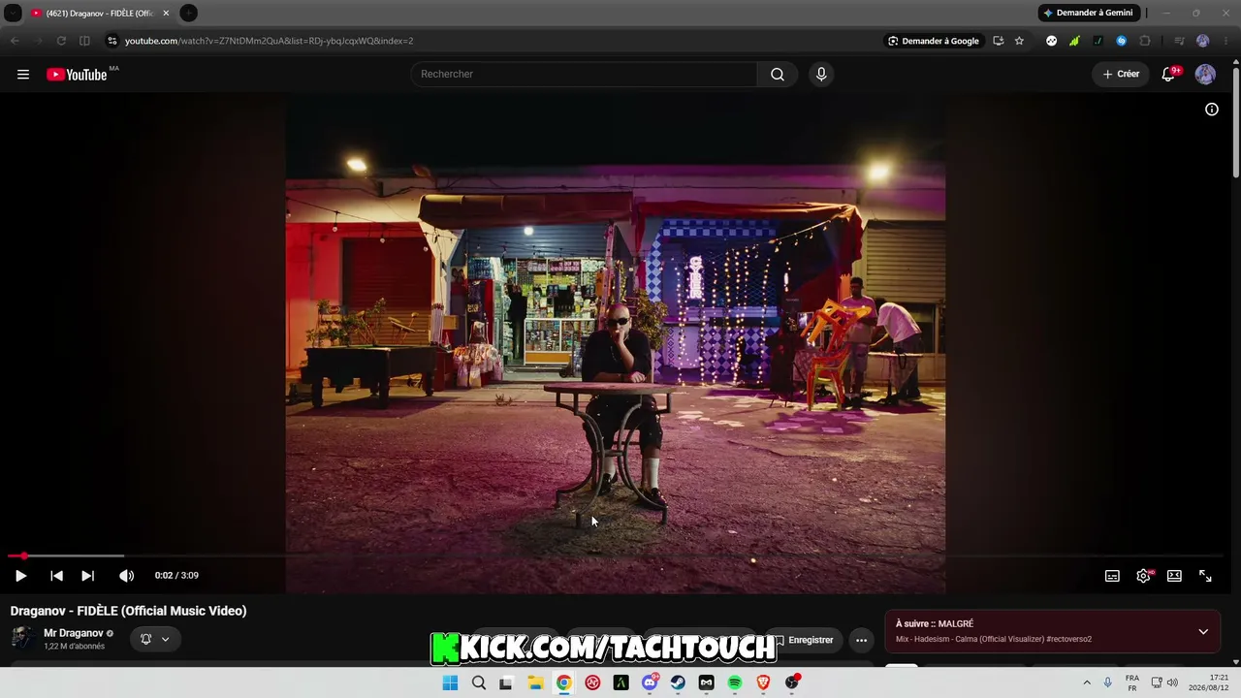The height and width of the screenshot is (698, 1241).
Task: Open Mr Draganov channel name link
Action: pos(74,633)
